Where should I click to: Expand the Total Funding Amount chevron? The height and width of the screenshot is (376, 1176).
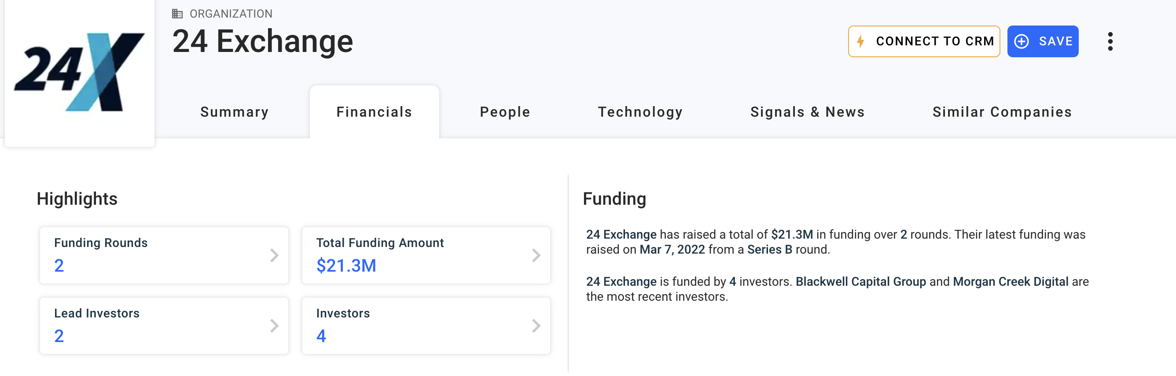click(536, 255)
